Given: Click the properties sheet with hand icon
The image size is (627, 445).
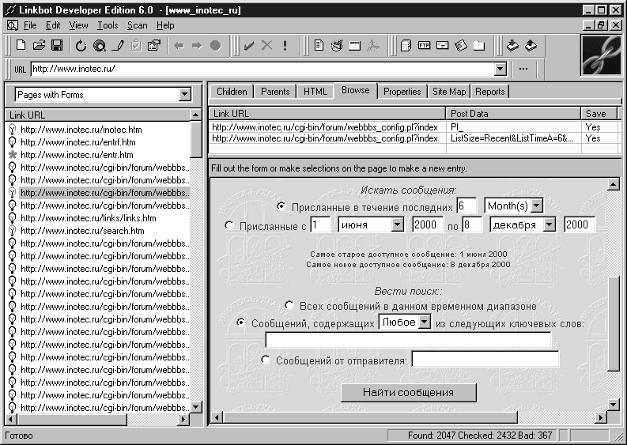Looking at the screenshot, I should 154,46.
